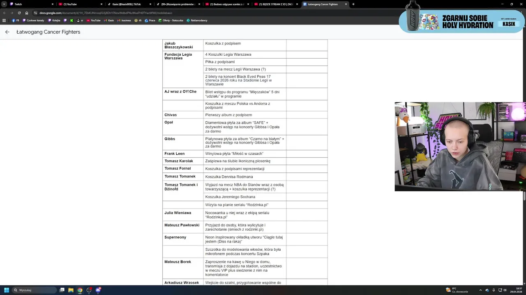
Task: Select the Opał name cell
Action: (x=183, y=127)
